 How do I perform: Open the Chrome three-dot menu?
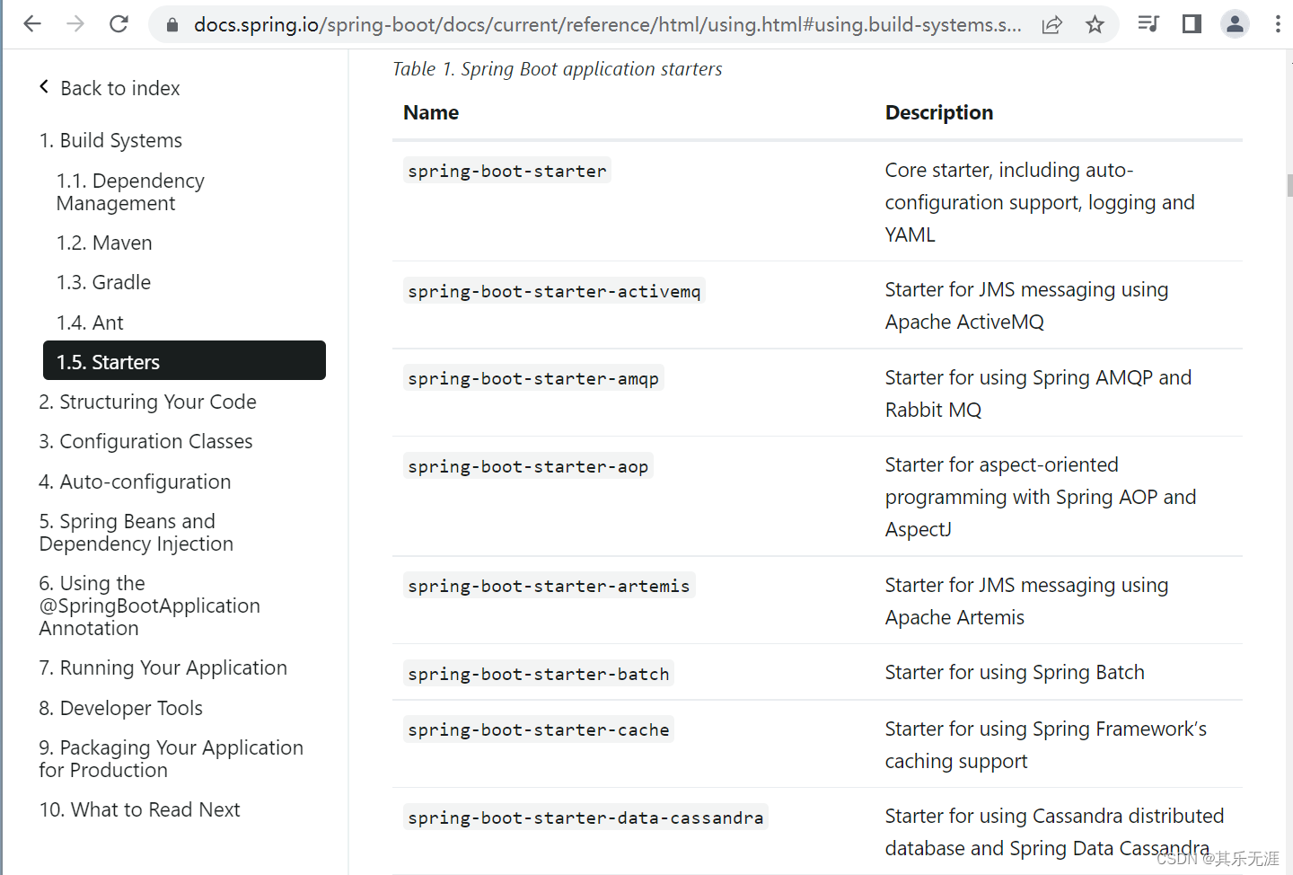(x=1278, y=24)
